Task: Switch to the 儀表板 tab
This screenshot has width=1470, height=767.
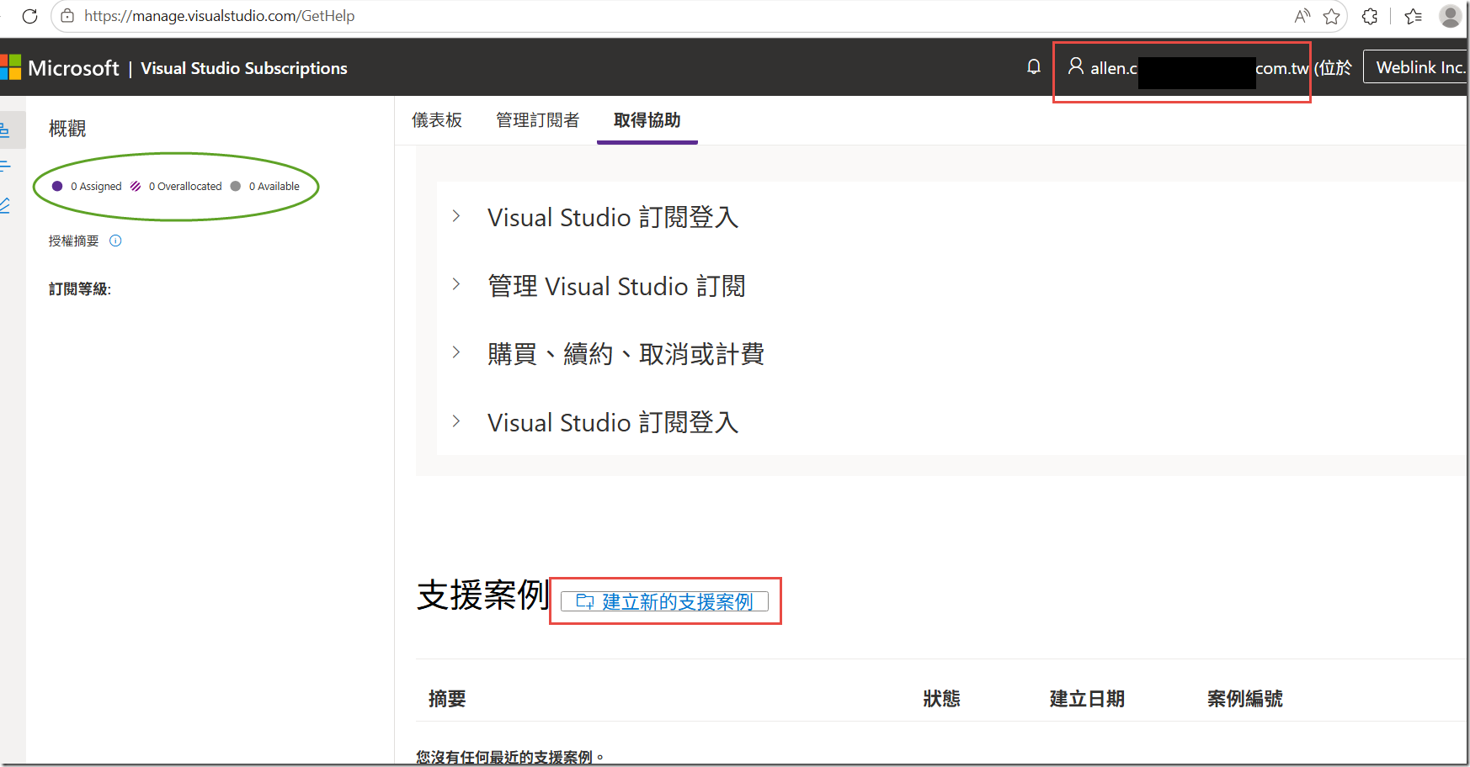Action: tap(437, 120)
